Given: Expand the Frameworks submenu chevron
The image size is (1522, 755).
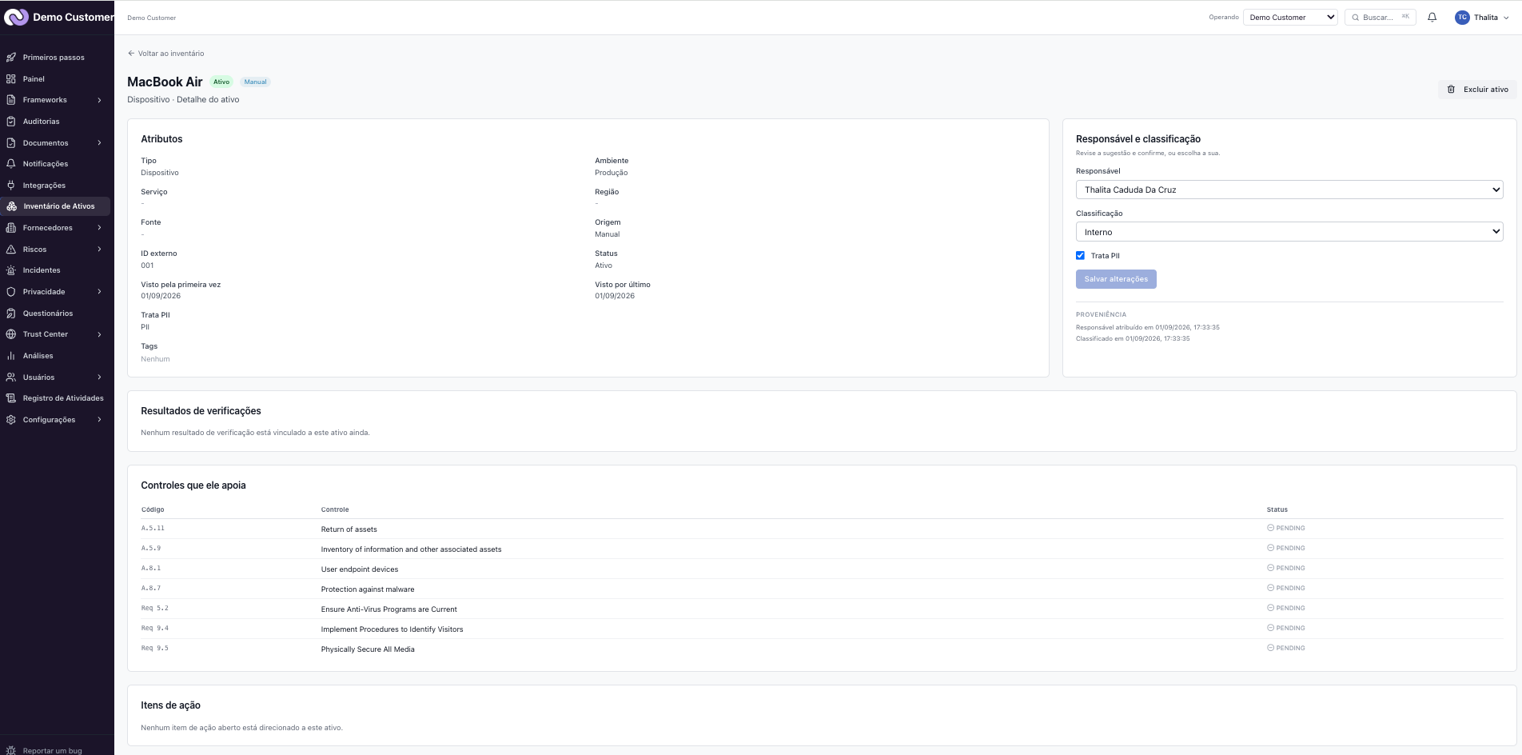Looking at the screenshot, I should pyautogui.click(x=100, y=100).
